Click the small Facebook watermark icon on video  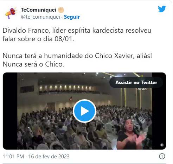click(162, 145)
